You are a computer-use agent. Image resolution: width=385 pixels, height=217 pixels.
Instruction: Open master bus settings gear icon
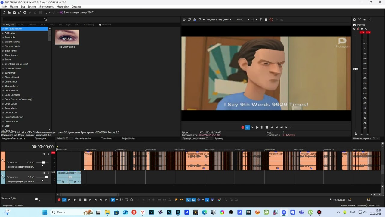[354, 20]
